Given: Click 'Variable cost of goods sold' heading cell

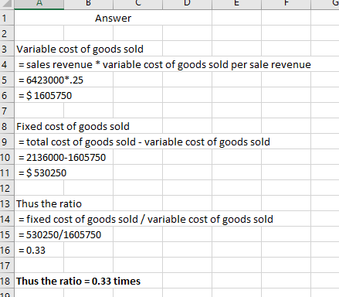Looking at the screenshot, I should [x=80, y=49].
